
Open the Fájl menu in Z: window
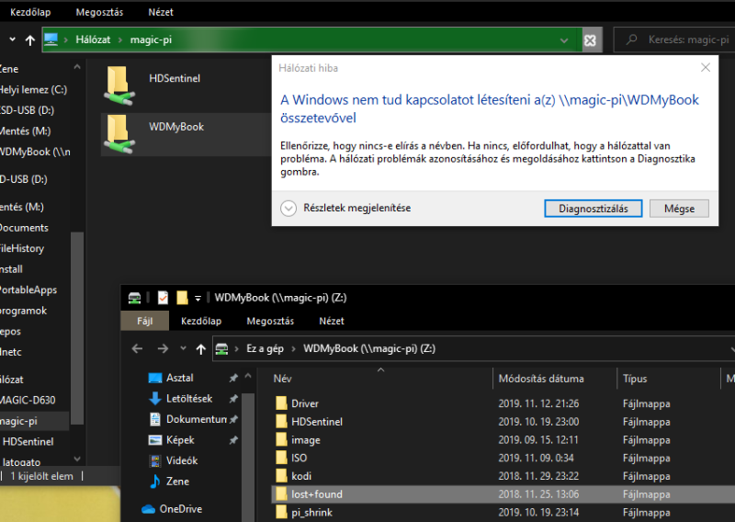145,322
